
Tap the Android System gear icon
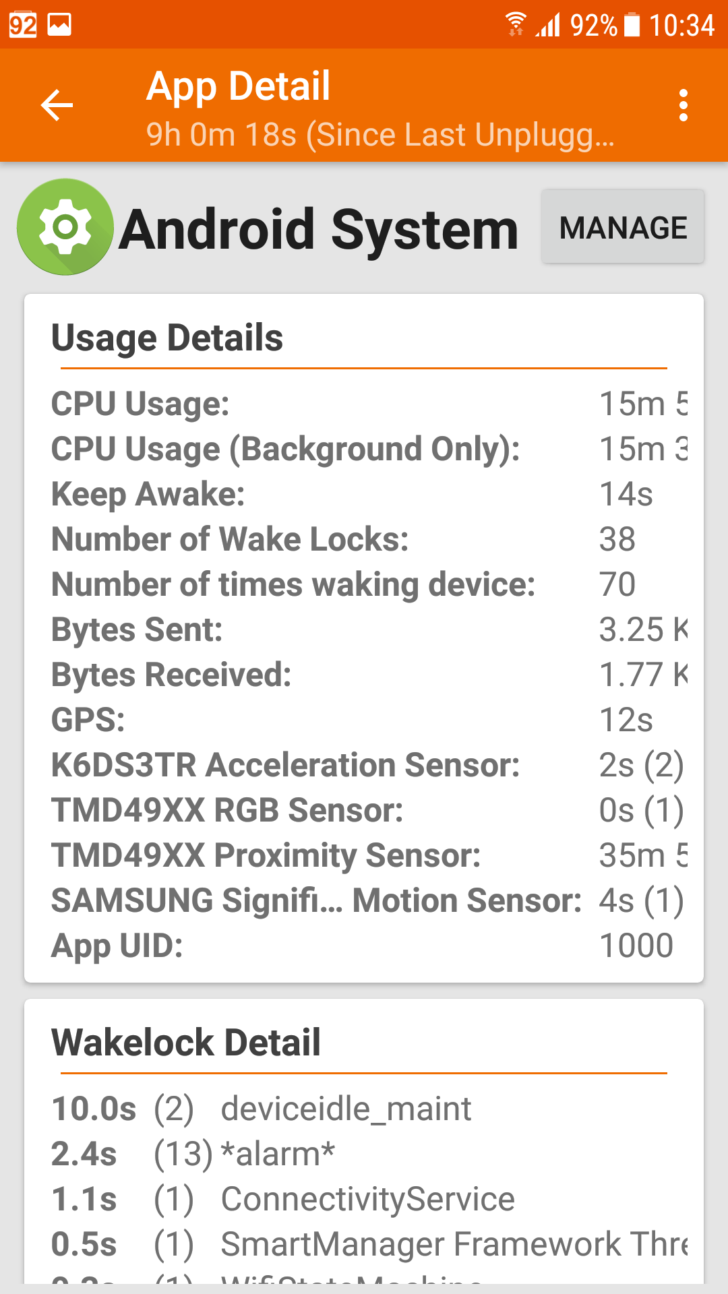(65, 227)
